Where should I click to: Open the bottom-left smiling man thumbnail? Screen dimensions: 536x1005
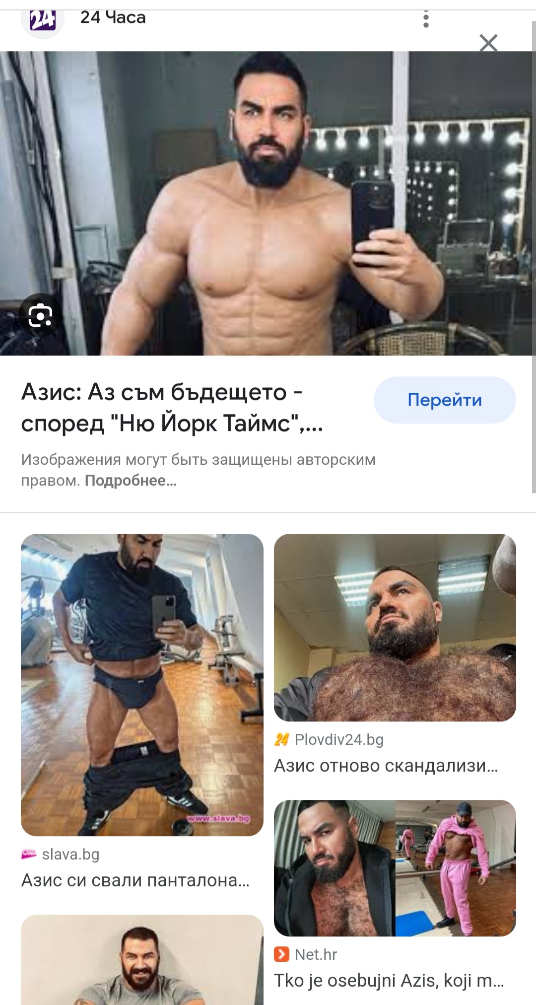[x=142, y=960]
